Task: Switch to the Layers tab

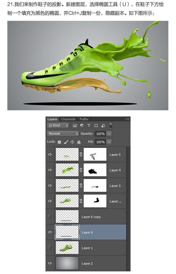Action: tap(52, 119)
